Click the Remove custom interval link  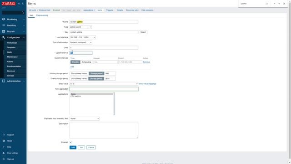pos(146,62)
